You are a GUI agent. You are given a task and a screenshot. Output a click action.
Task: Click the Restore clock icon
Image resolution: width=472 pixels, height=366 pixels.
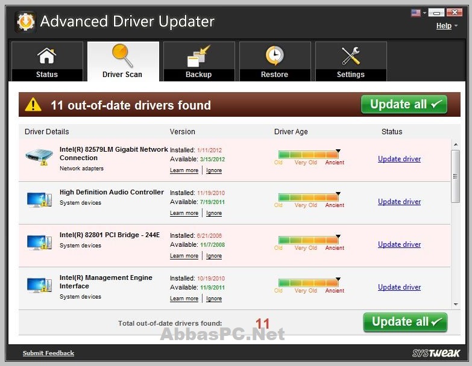(274, 55)
